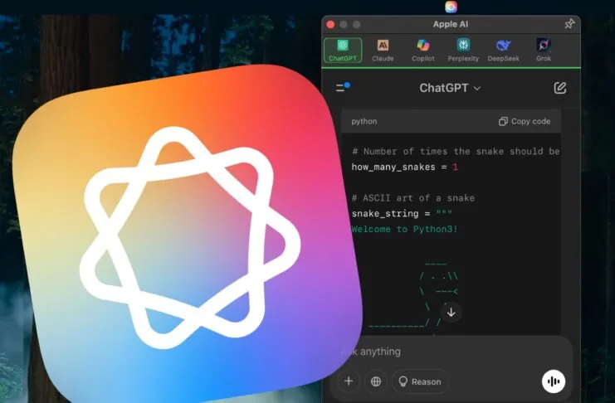Screen dimensions: 615x403
Task: Add an attachment with plus button
Action: tap(349, 381)
